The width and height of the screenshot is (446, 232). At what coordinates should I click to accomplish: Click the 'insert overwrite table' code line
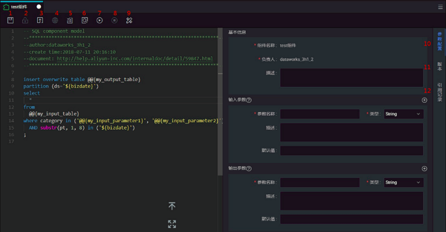(82, 79)
